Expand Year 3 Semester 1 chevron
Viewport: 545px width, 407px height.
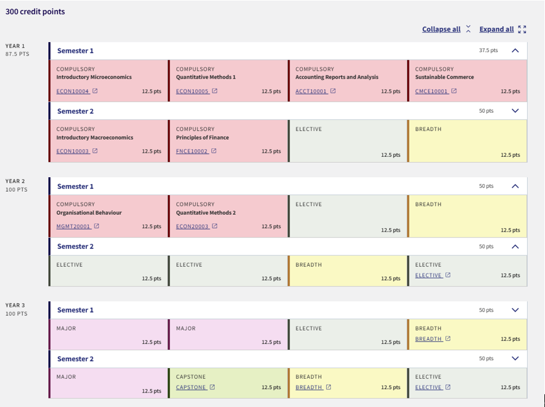click(x=515, y=310)
